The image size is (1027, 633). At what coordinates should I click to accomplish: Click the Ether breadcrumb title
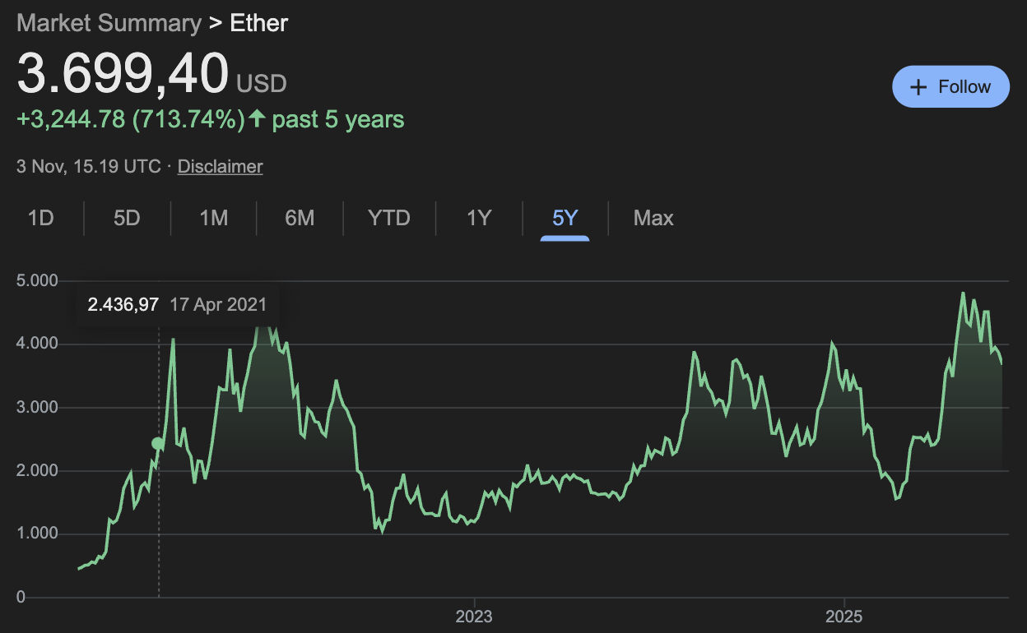258,22
